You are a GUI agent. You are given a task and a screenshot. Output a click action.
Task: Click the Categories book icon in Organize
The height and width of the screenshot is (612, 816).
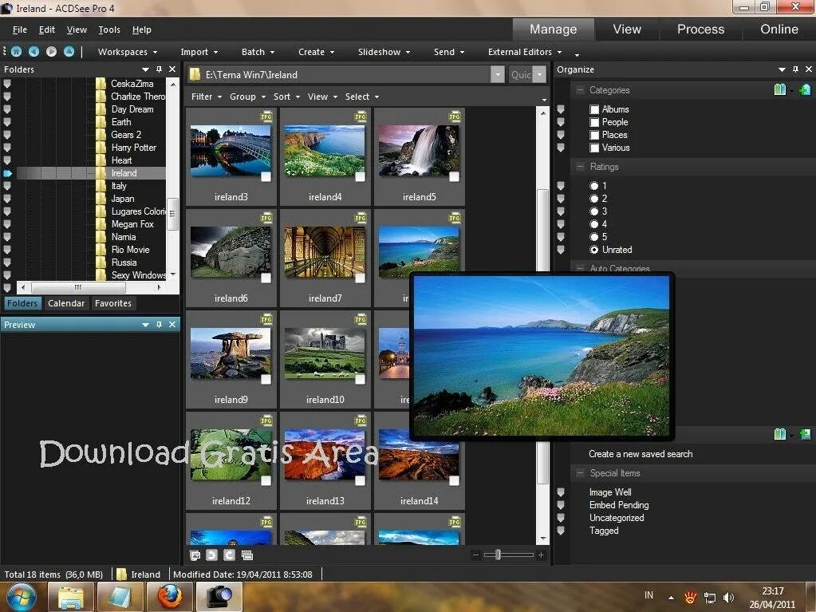pyautogui.click(x=779, y=89)
